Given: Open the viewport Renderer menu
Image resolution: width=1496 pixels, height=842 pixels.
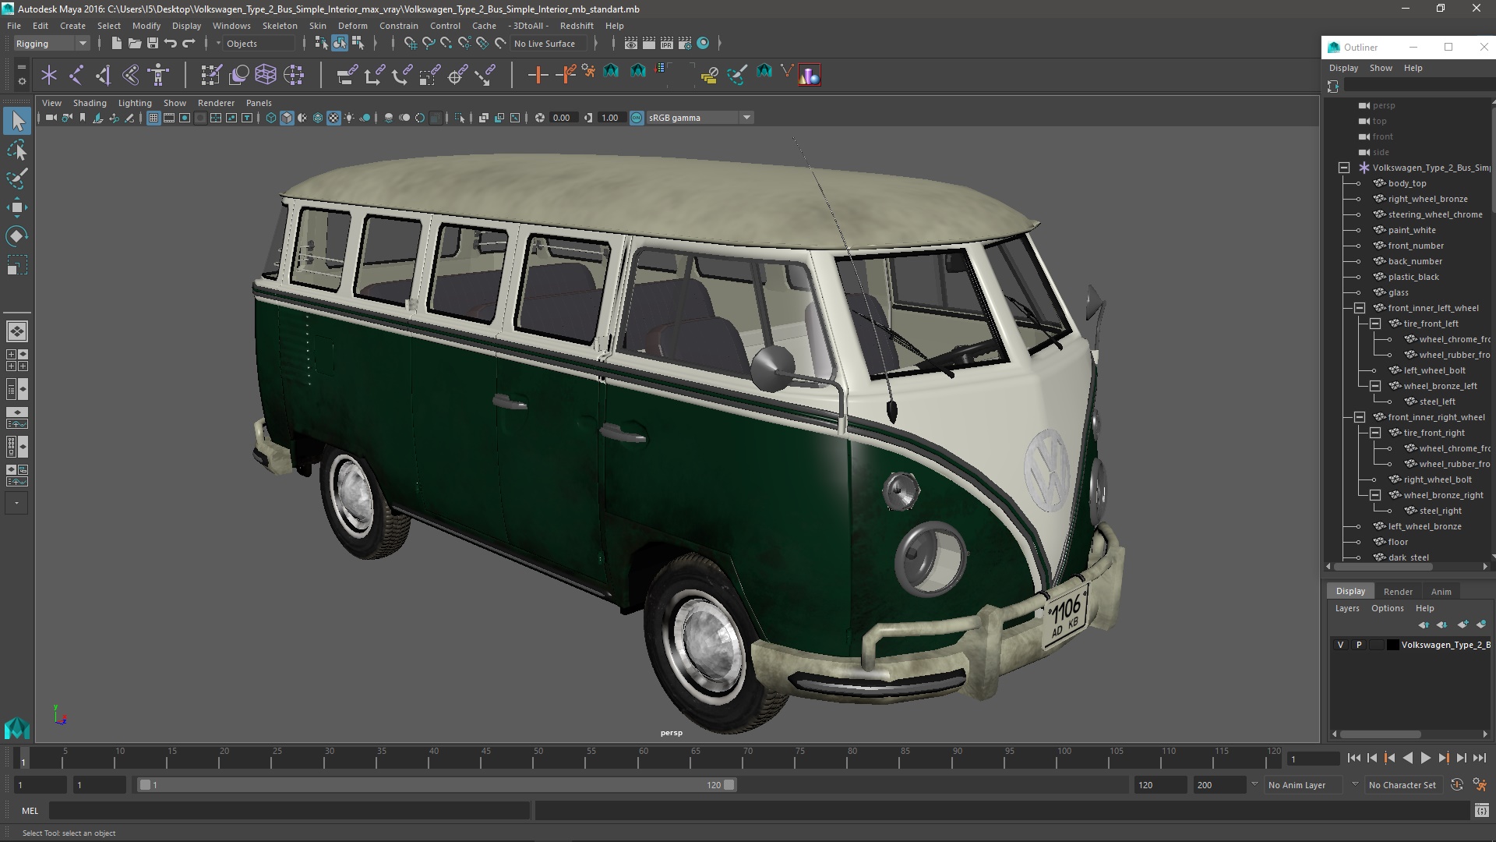Looking at the screenshot, I should point(216,103).
